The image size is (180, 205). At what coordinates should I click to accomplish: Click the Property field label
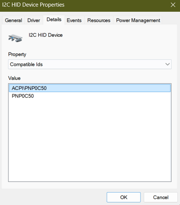point(17,54)
